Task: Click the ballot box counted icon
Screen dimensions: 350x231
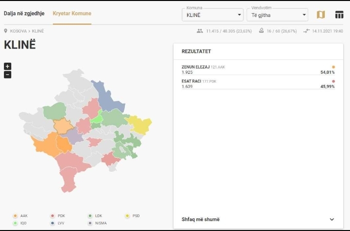Action: [x=261, y=31]
